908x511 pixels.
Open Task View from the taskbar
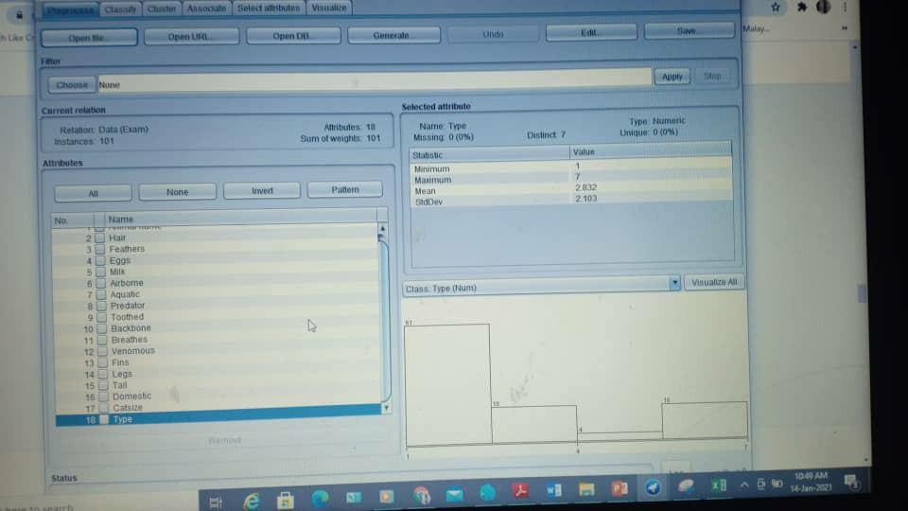tap(216, 502)
